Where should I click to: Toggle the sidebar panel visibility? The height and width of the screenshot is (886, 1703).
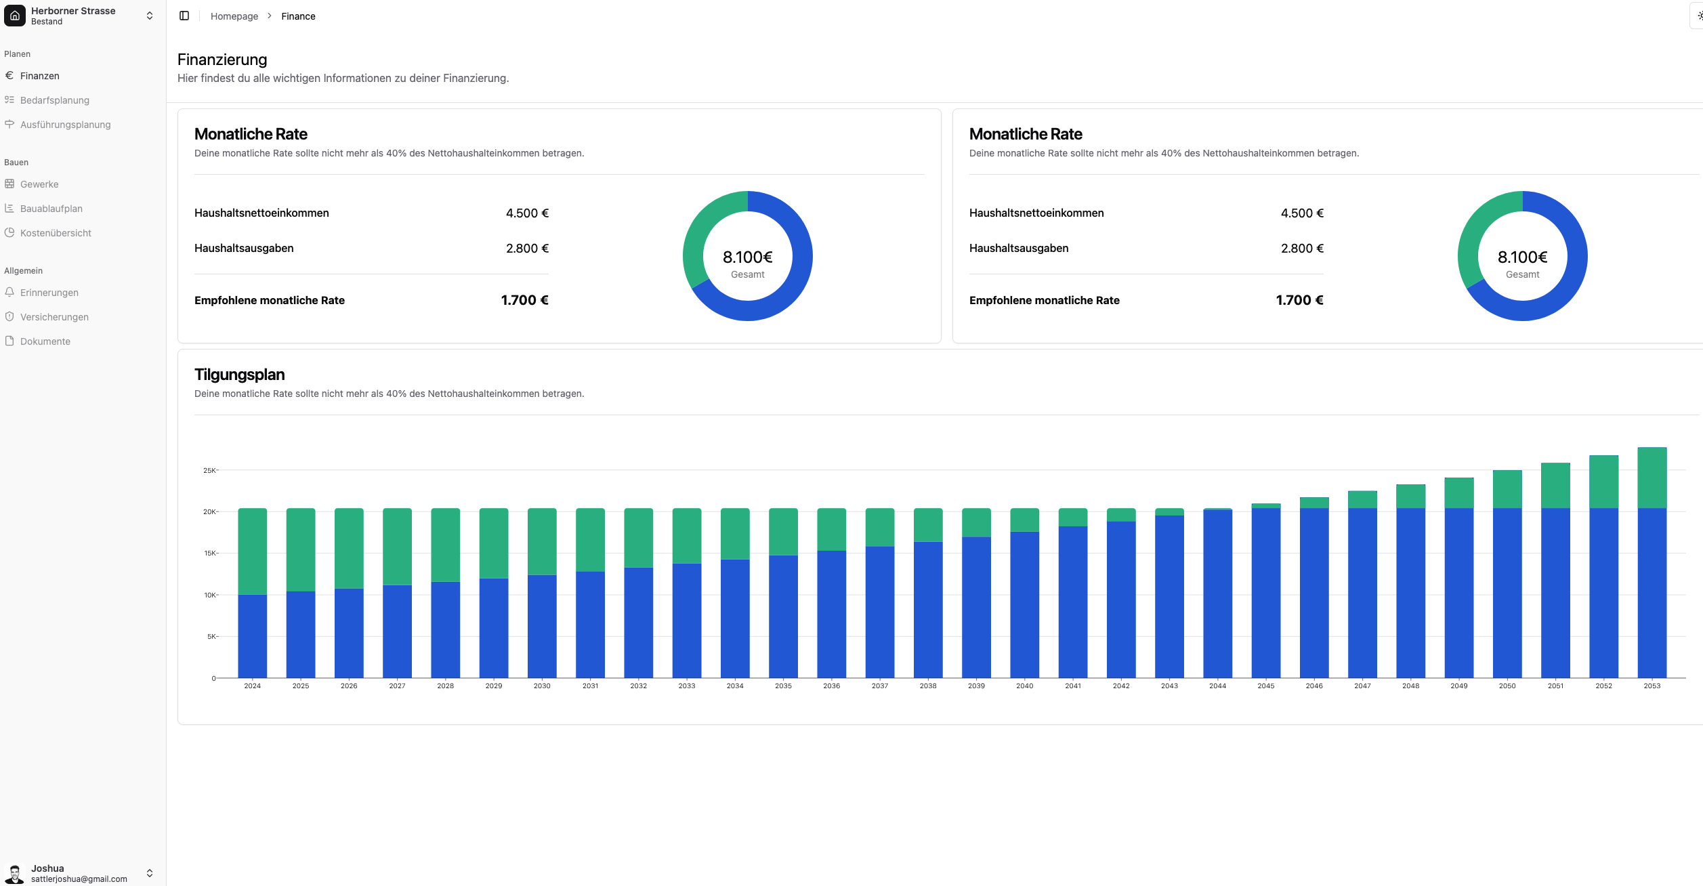coord(184,16)
